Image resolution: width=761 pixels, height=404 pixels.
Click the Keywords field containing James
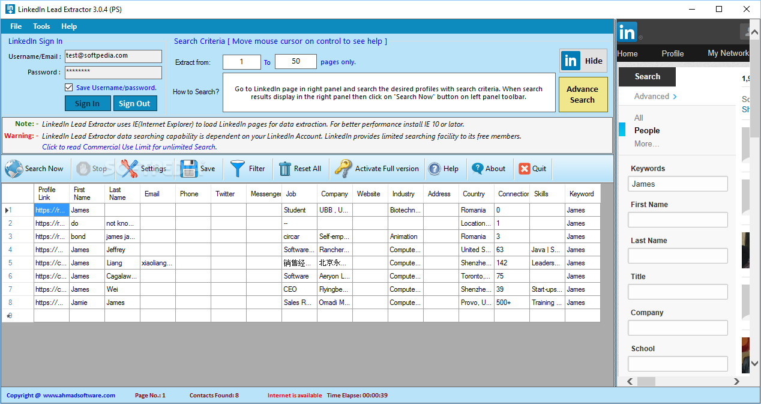678,184
